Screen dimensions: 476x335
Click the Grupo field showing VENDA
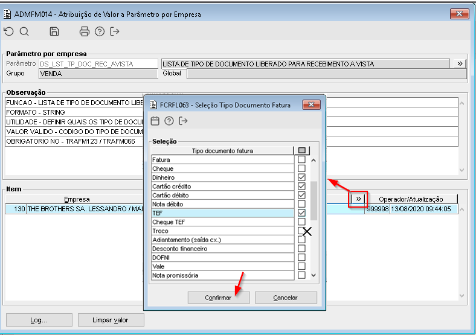click(98, 74)
